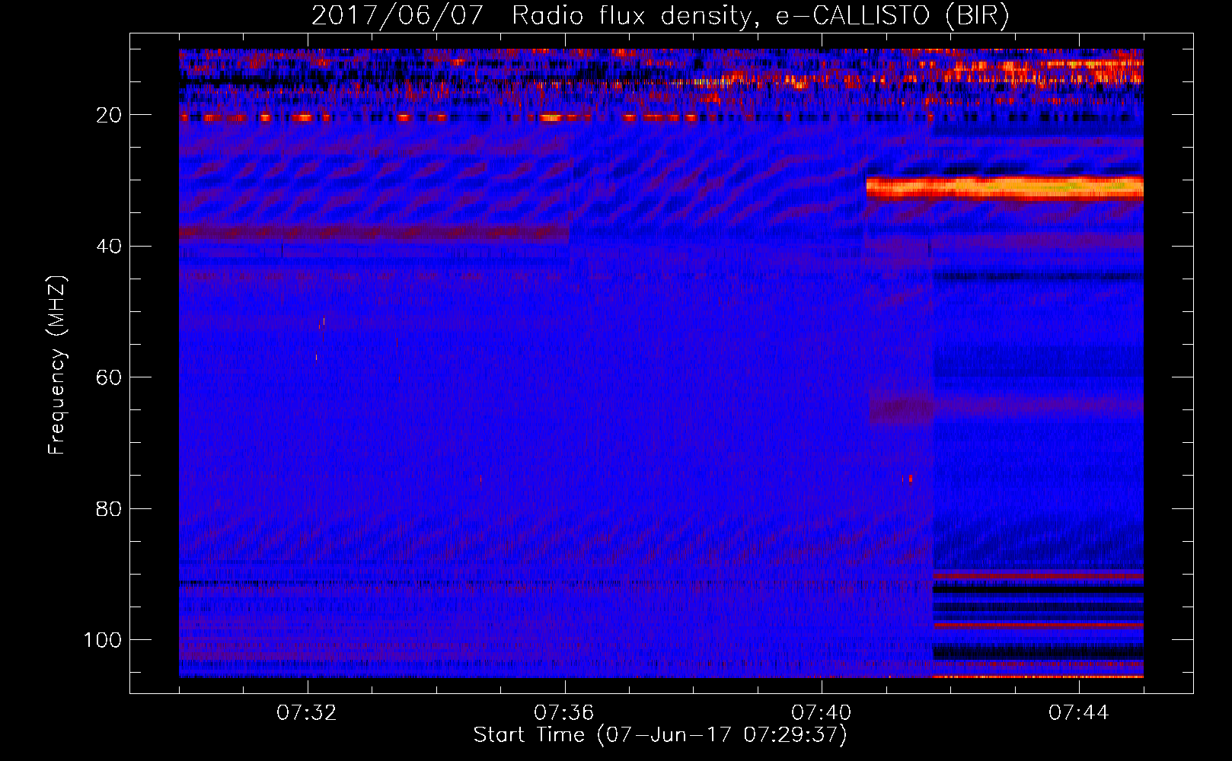Click the small red spot near 75 MHz
This screenshot has width=1232, height=761.
click(x=910, y=479)
